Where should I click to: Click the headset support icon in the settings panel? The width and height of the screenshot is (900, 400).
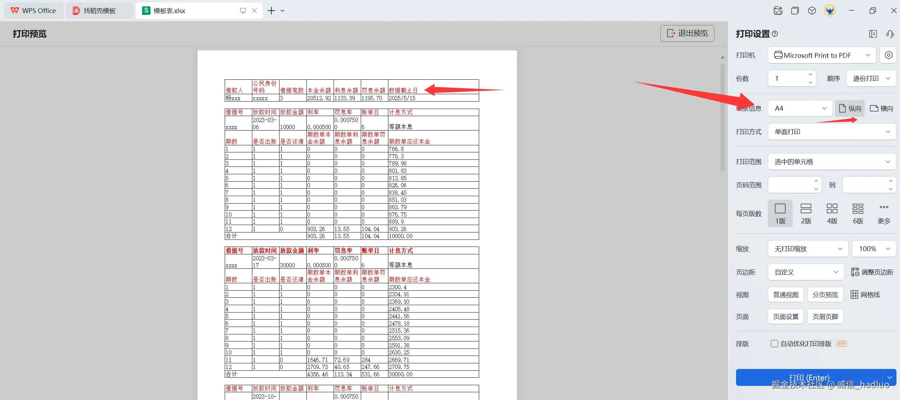pos(890,34)
